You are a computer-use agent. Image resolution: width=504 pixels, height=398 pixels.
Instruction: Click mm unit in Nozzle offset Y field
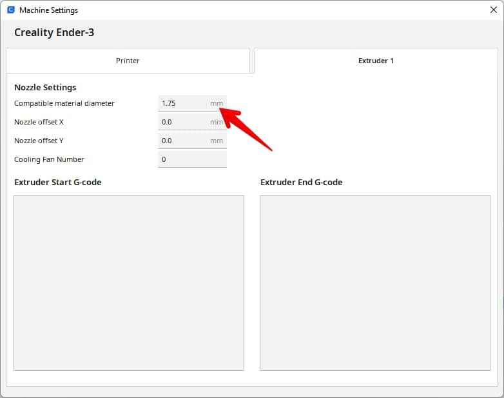click(217, 141)
